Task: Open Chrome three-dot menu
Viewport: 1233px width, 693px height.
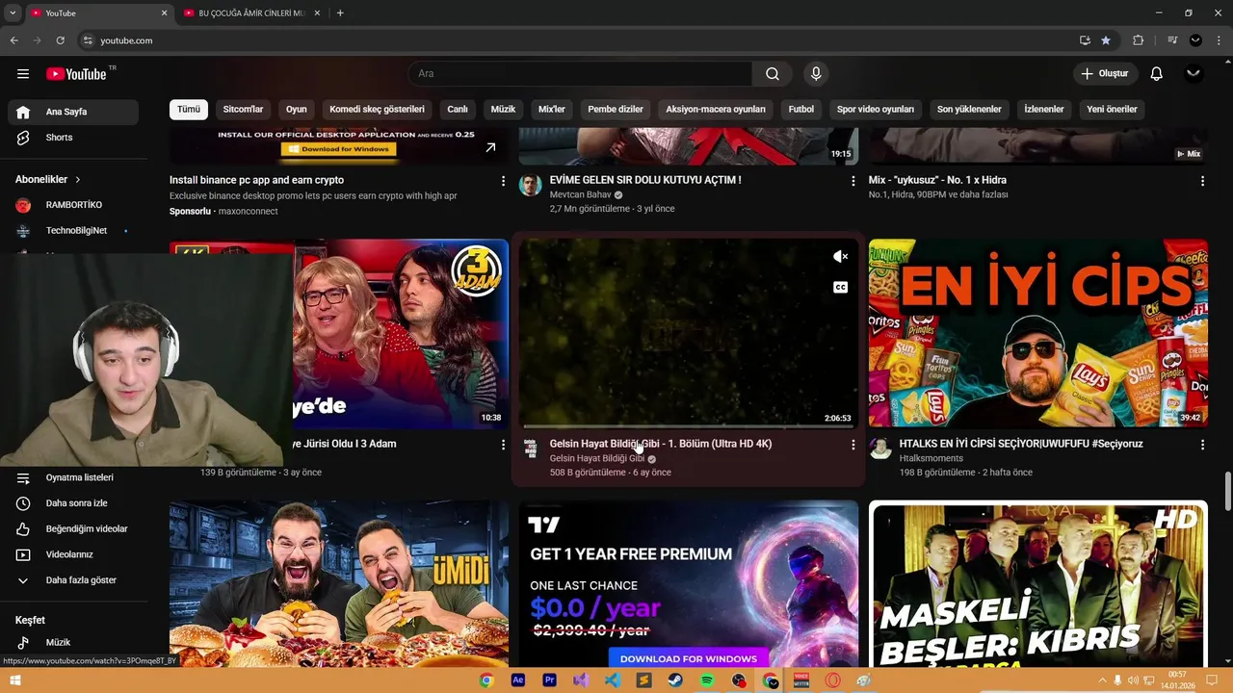Action: pyautogui.click(x=1220, y=40)
